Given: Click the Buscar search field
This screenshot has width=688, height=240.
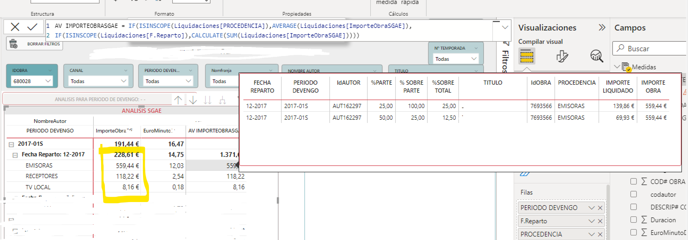Looking at the screenshot, I should pos(650,48).
